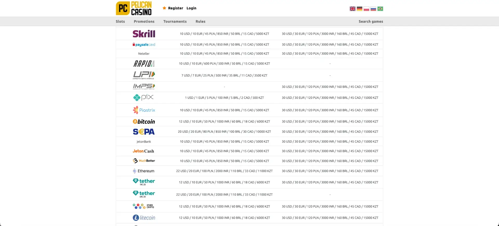
Task: Click the IMPS withdrawal limits text
Action: click(x=330, y=87)
